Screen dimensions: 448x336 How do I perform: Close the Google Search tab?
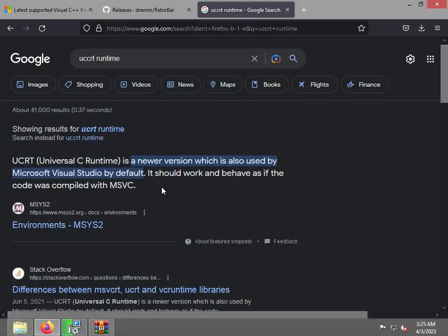click(287, 10)
